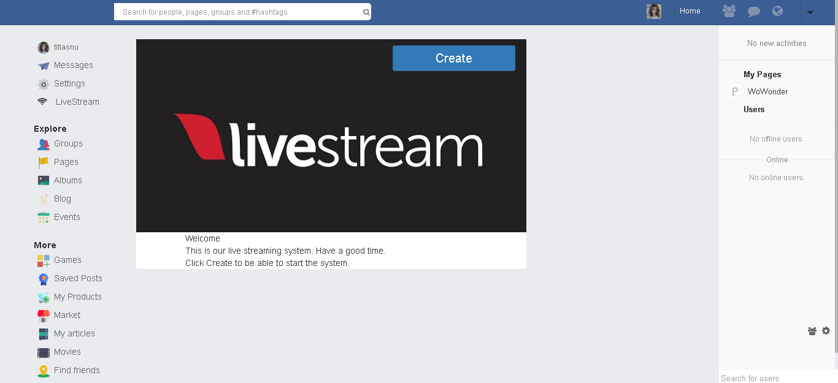Click the 'Users' heading in right panel
Screen dimensions: 838x383
point(754,110)
